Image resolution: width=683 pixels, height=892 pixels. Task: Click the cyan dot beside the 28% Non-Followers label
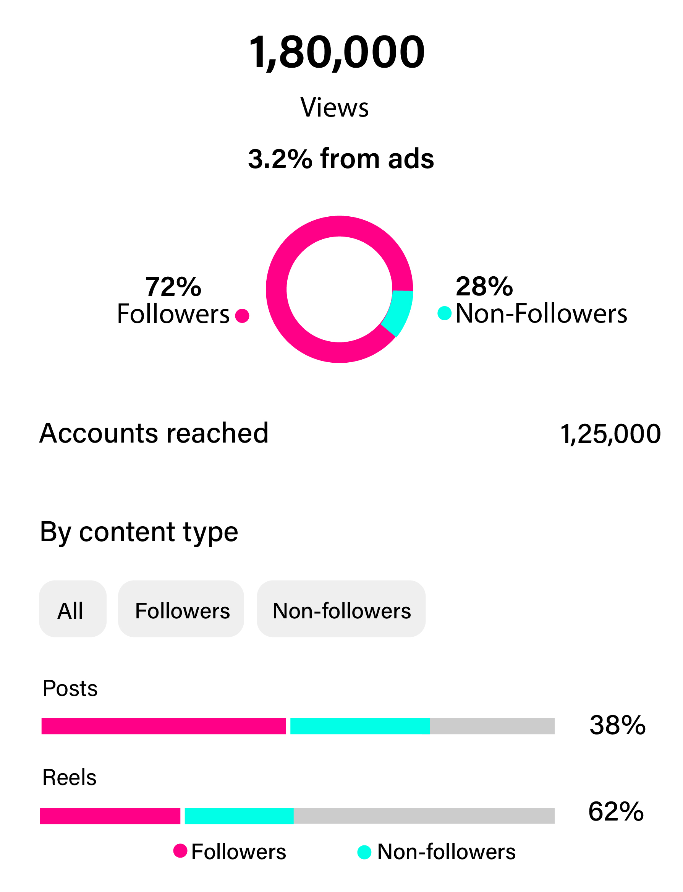click(444, 313)
